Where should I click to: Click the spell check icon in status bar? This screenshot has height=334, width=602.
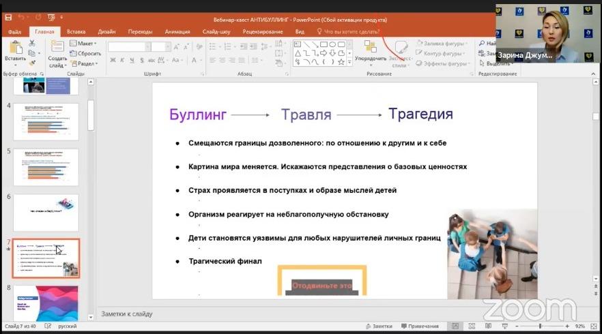click(48, 327)
